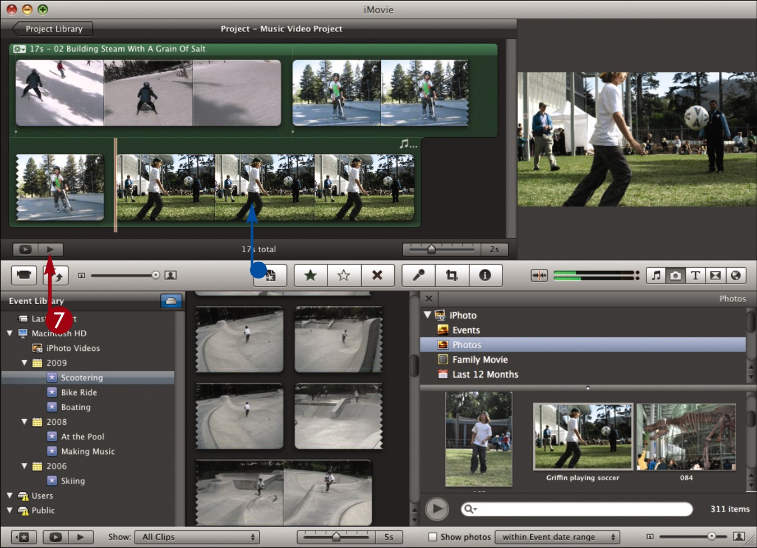
Task: Open music and sound effects browser
Action: coord(656,275)
